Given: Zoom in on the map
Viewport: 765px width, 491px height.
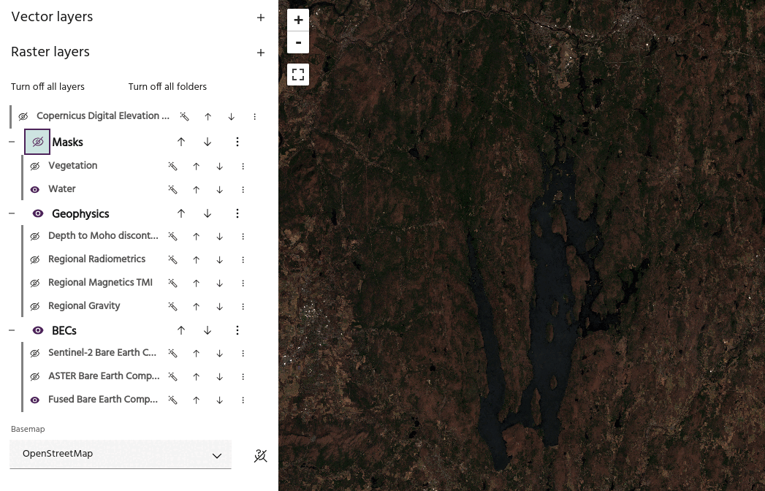Looking at the screenshot, I should 298,20.
